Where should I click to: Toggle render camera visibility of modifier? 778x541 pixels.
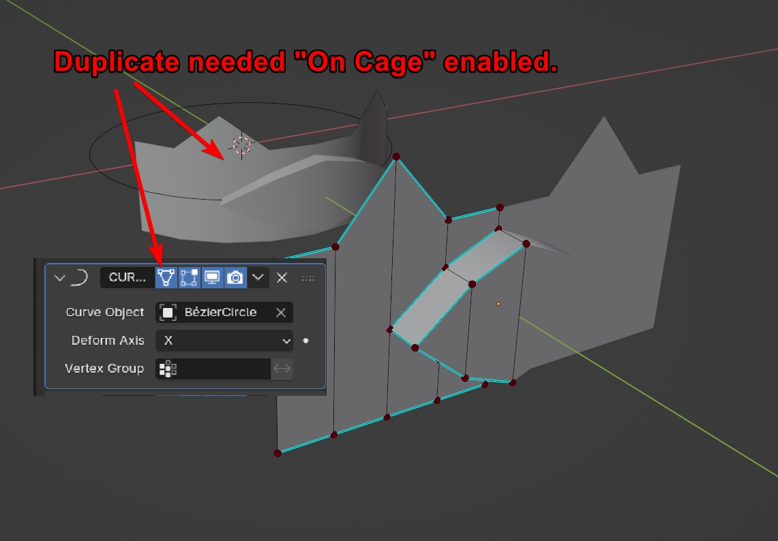pyautogui.click(x=236, y=278)
